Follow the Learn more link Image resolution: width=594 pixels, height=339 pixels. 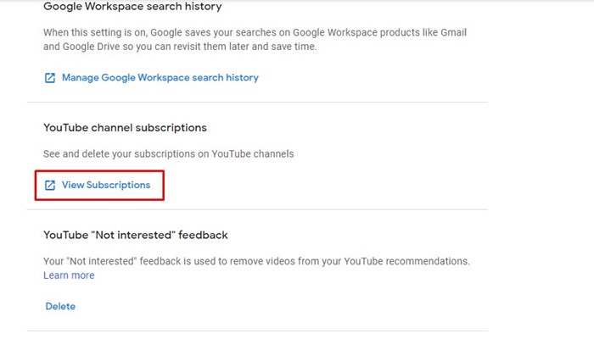[x=69, y=275]
